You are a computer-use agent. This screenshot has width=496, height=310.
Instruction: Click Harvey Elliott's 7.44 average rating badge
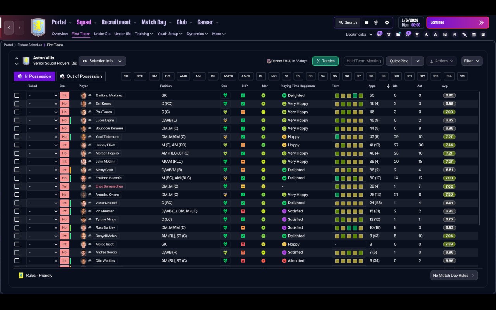449,145
